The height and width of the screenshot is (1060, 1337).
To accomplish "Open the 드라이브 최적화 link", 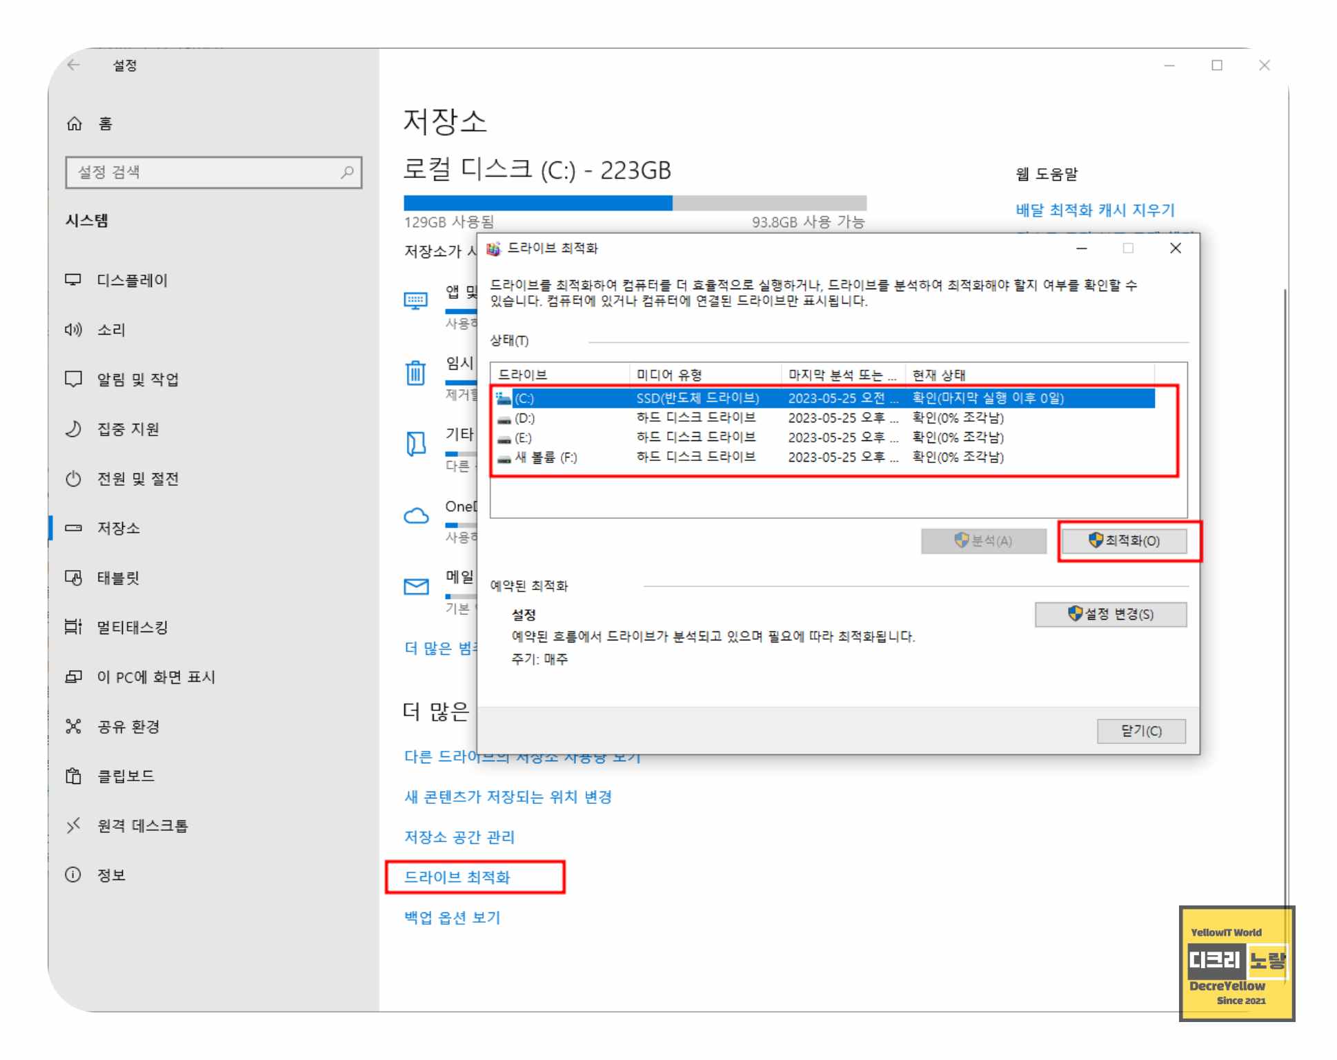I will [457, 877].
